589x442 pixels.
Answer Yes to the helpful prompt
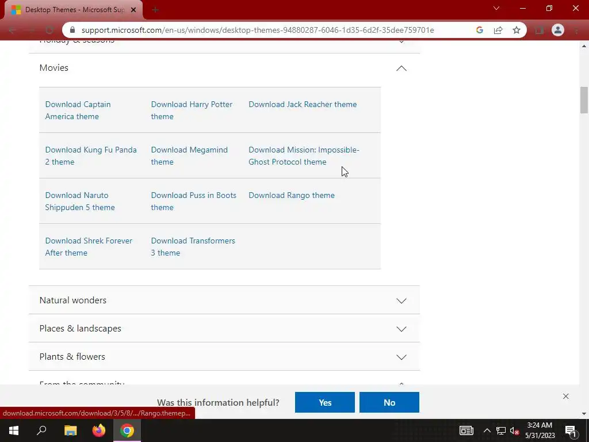click(x=325, y=402)
